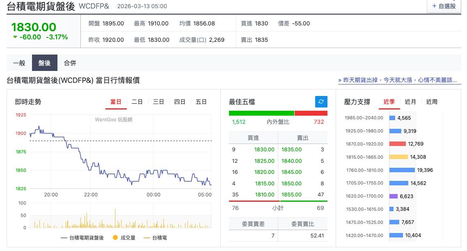Open the 合併 tab
Screen dimensions: 467x251
70,63
